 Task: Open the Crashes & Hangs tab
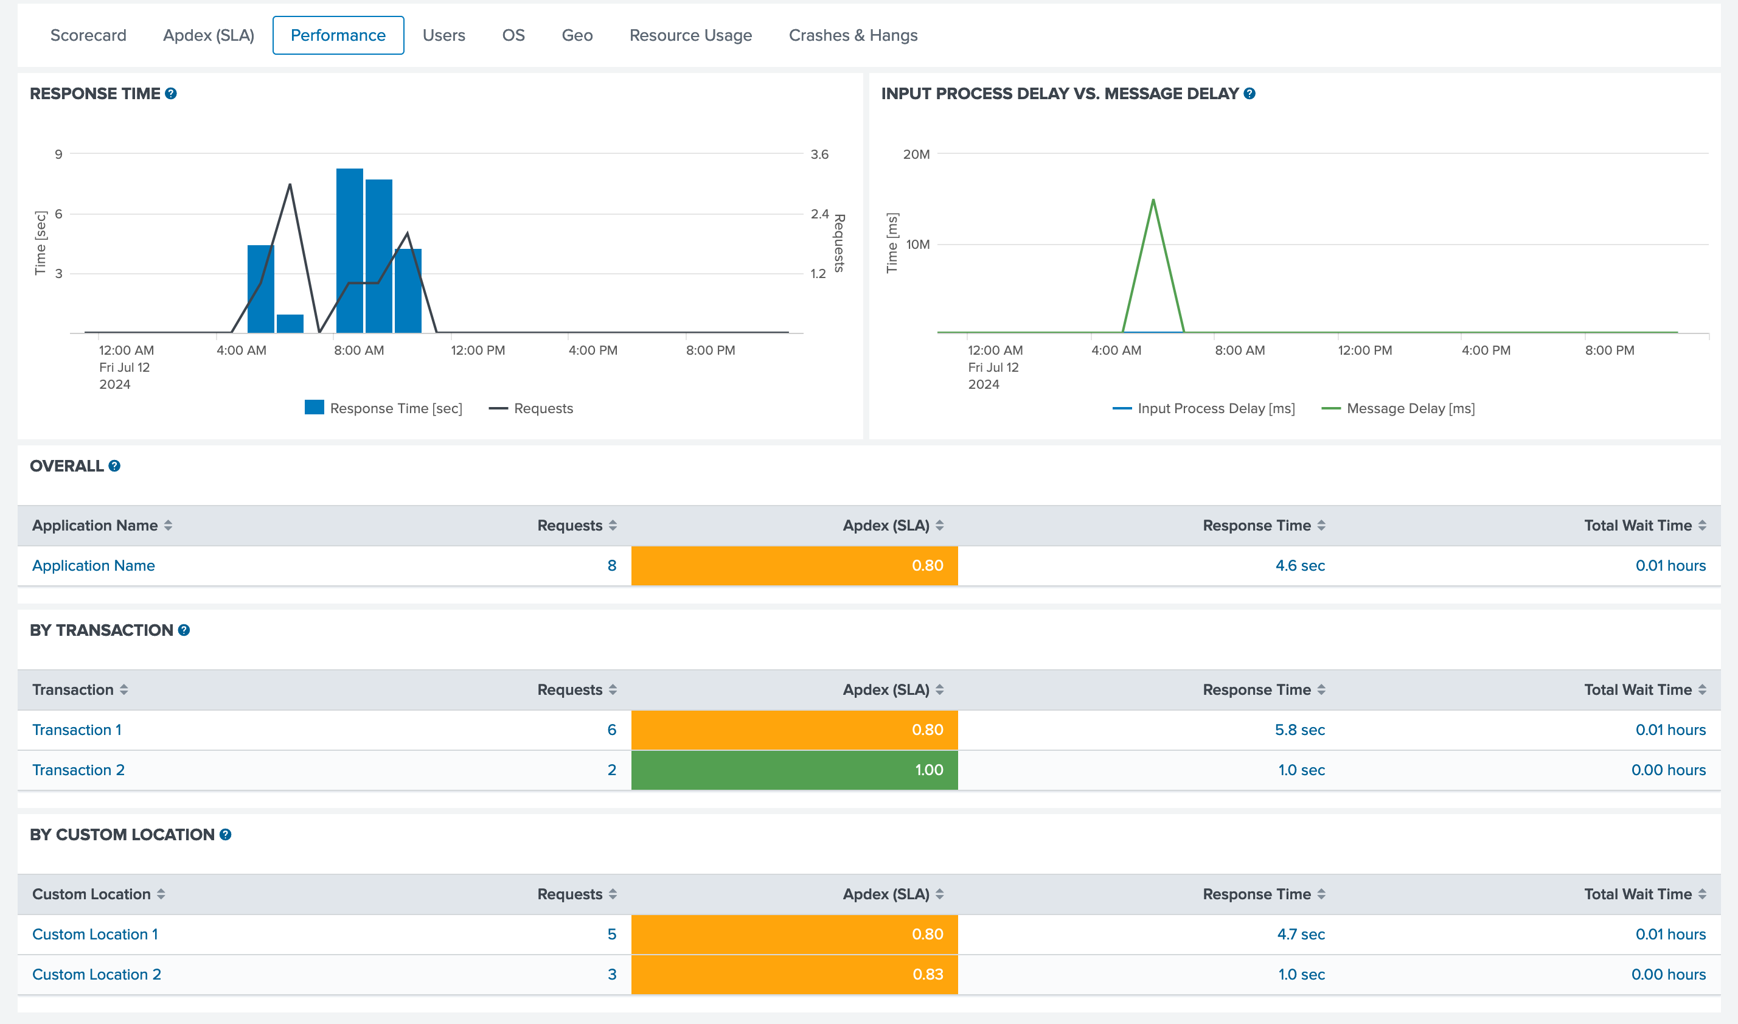click(x=852, y=35)
